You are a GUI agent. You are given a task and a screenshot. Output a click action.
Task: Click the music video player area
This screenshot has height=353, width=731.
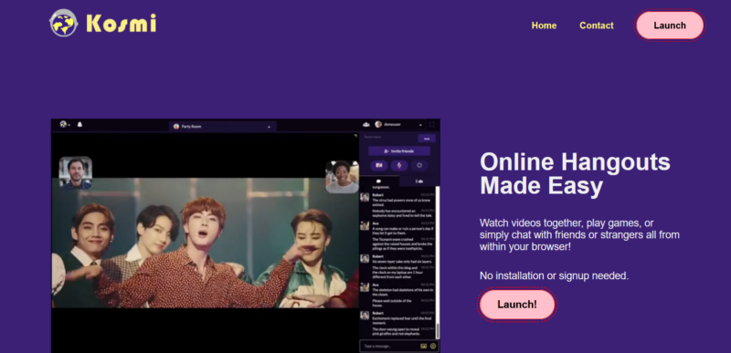(x=205, y=243)
